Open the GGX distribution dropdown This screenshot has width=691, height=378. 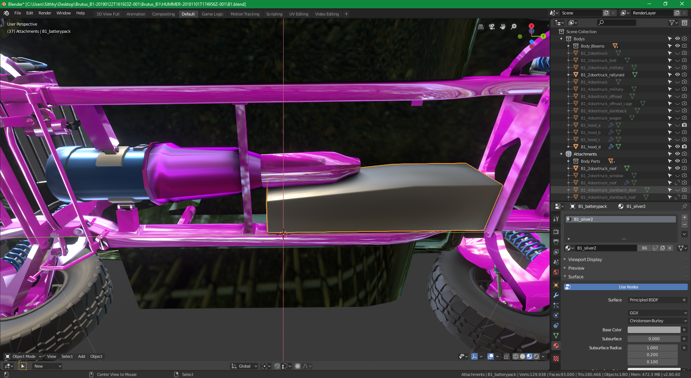657,313
